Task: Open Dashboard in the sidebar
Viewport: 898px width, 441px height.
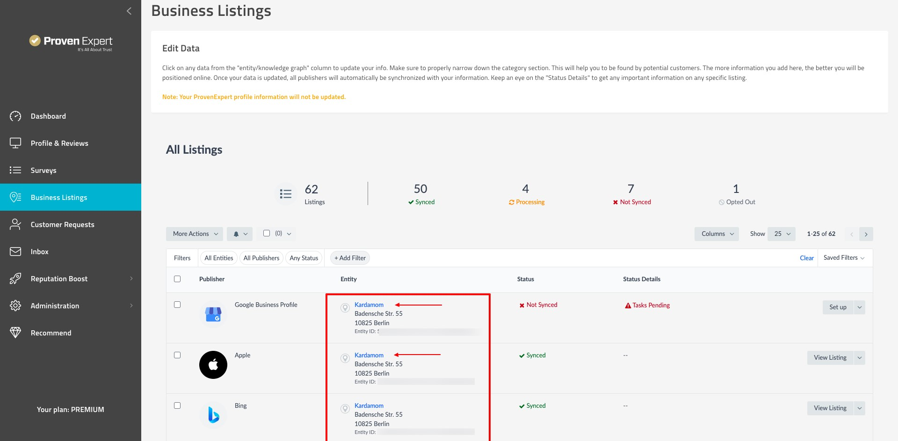Action: point(71,116)
